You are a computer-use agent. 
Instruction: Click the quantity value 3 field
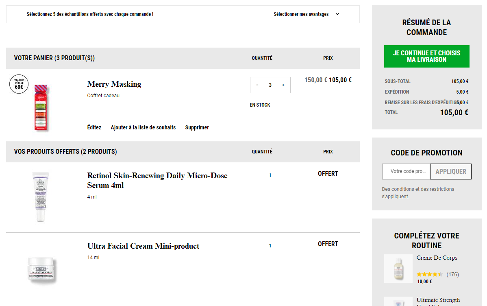point(270,85)
